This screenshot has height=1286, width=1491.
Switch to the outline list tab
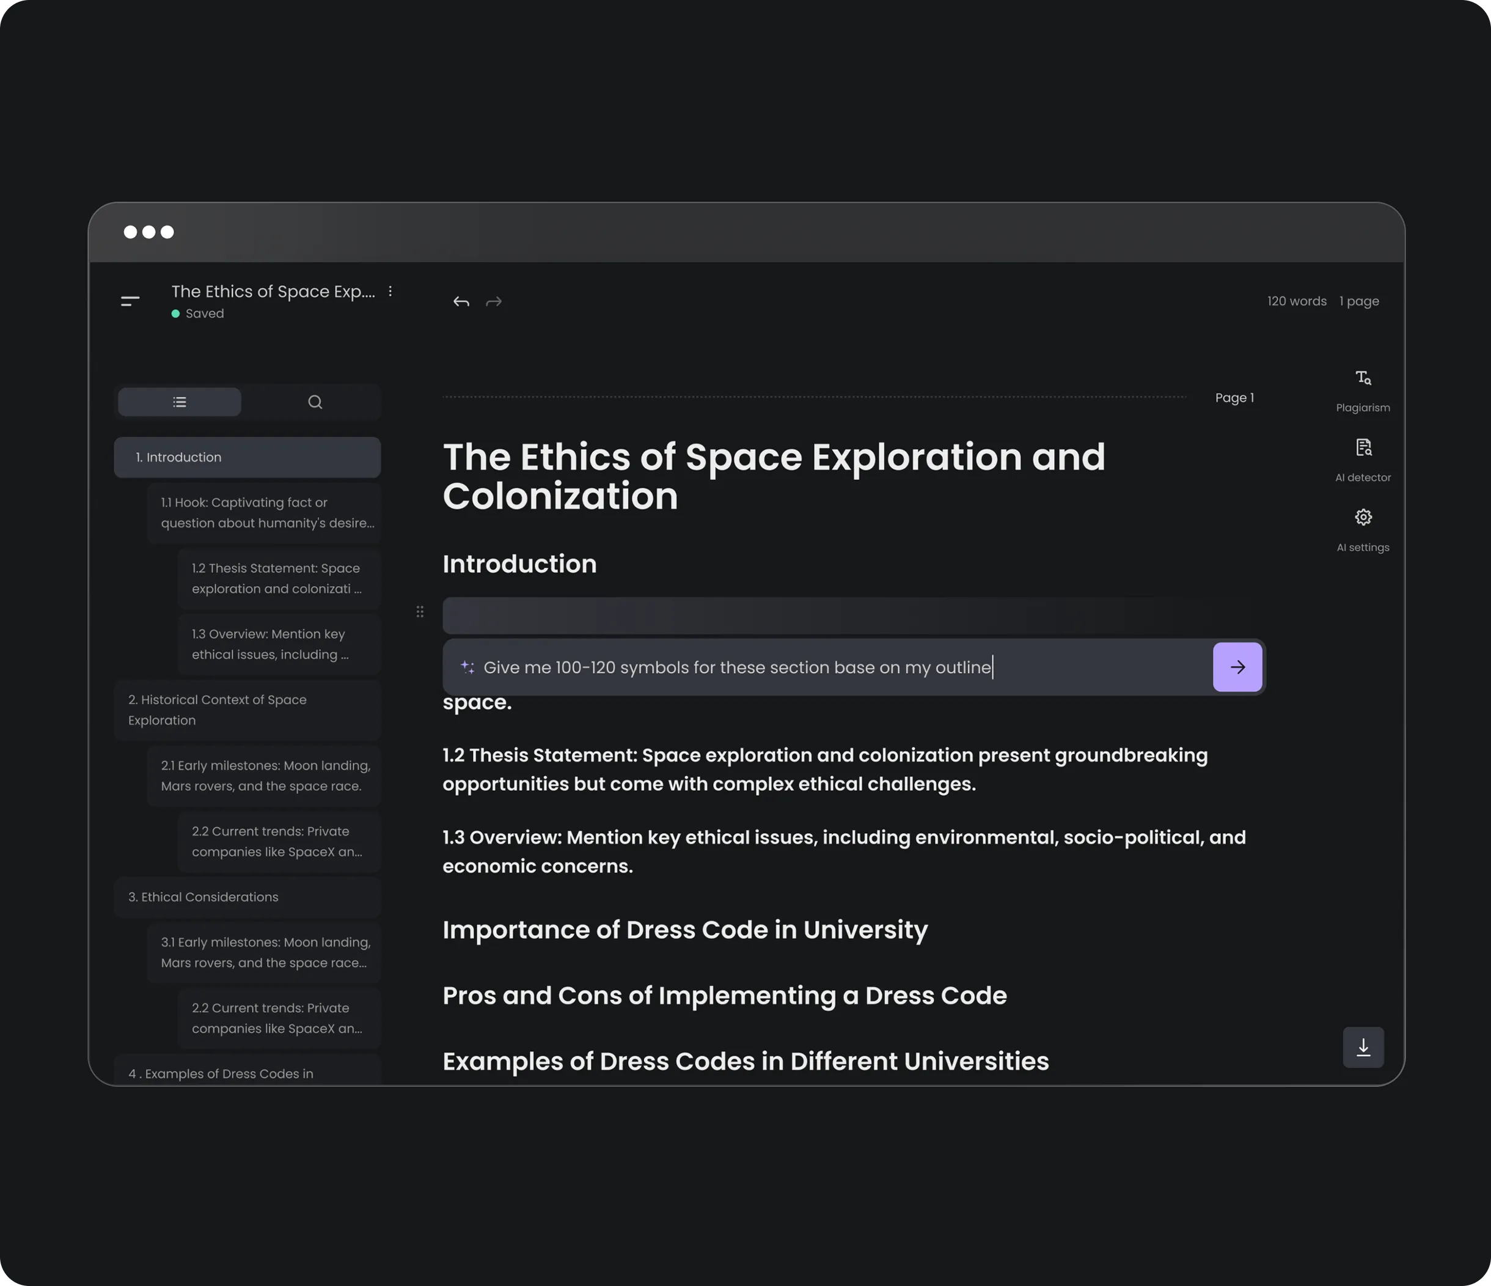(180, 402)
